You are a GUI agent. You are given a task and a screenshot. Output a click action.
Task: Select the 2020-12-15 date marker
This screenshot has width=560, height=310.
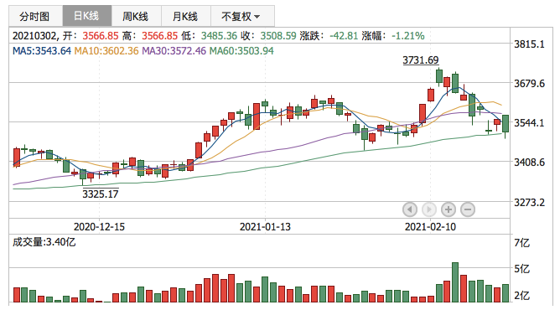pyautogui.click(x=99, y=227)
